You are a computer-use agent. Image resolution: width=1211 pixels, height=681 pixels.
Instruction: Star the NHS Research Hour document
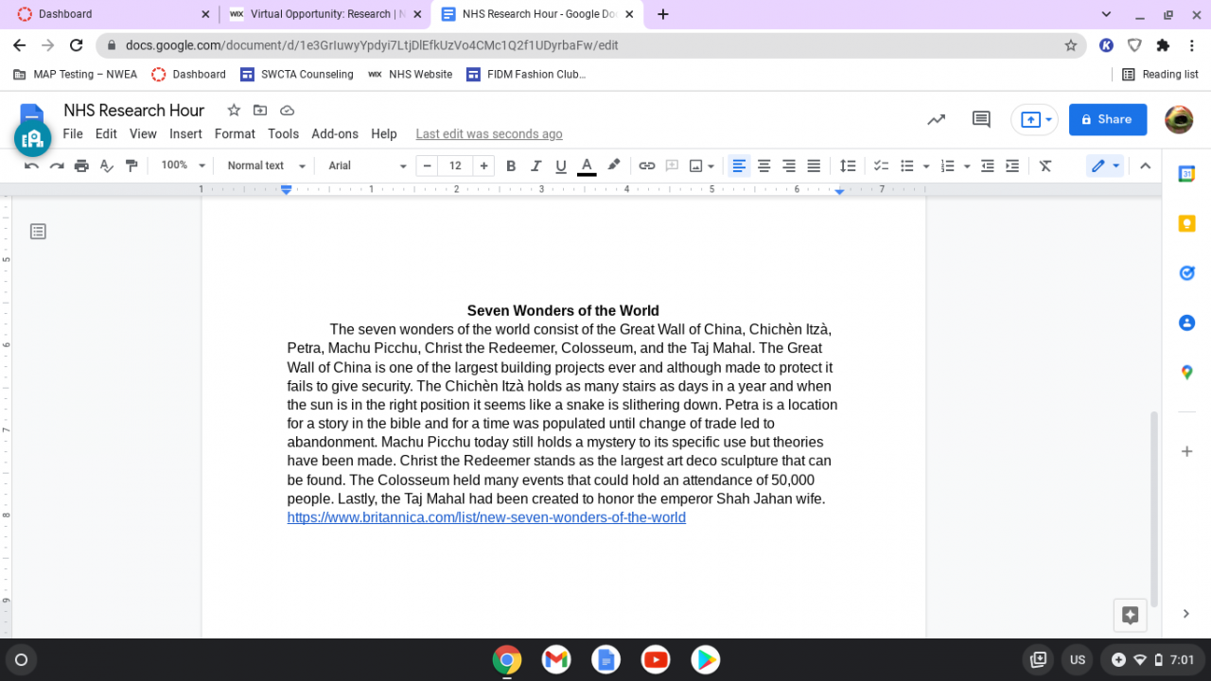pos(234,111)
